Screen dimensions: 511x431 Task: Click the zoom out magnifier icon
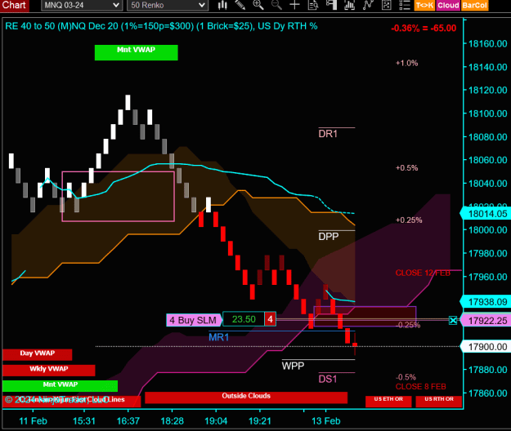pyautogui.click(x=276, y=5)
